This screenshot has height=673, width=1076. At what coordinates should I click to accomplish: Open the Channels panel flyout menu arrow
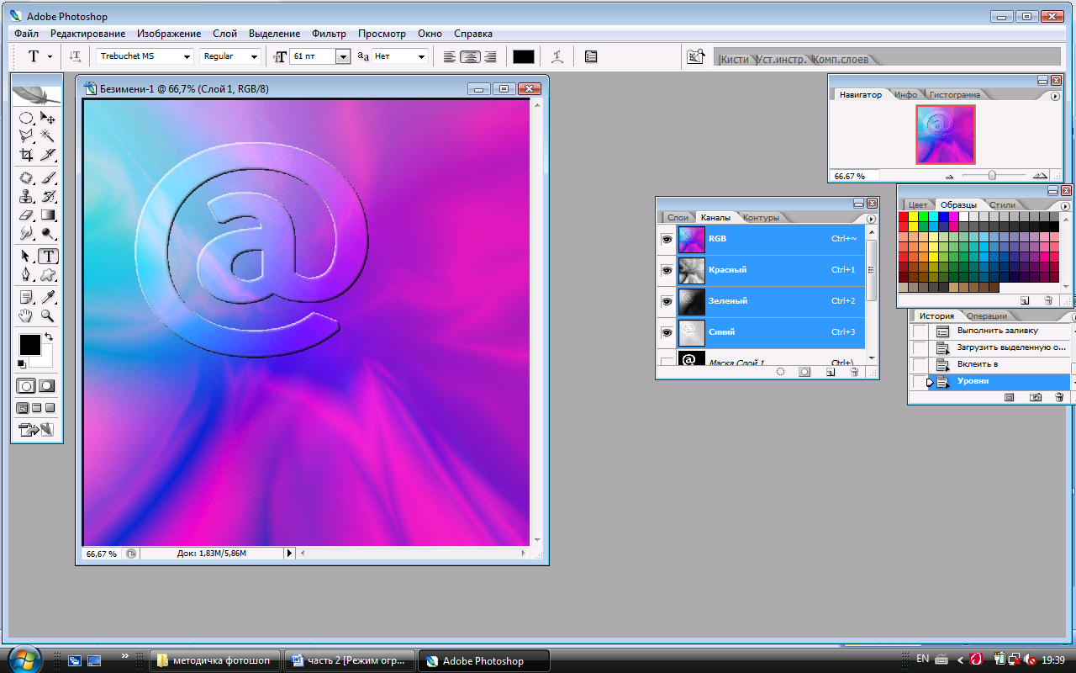[871, 218]
